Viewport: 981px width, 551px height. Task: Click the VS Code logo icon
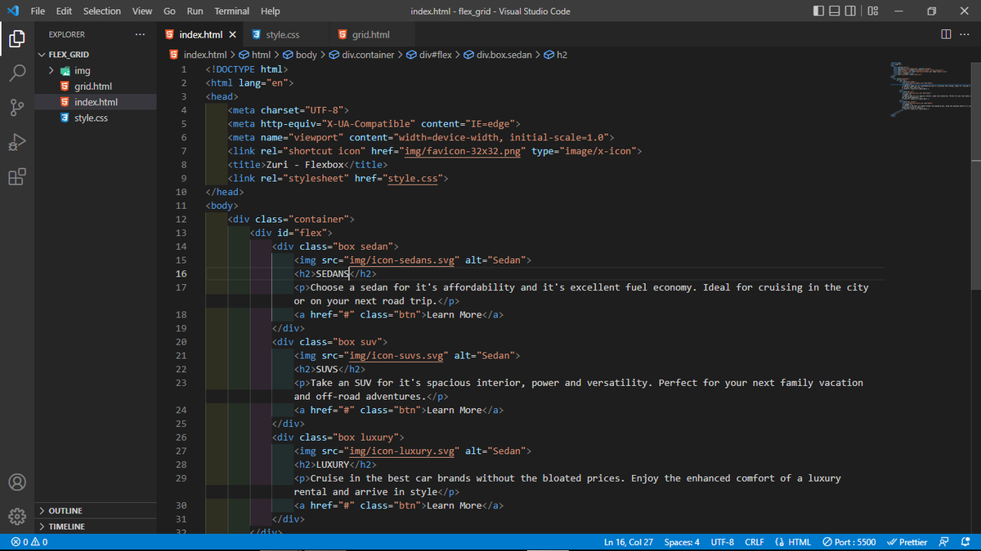(12, 11)
